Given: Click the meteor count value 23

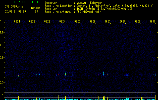Looking at the screenshot, I should pos(36,11).
